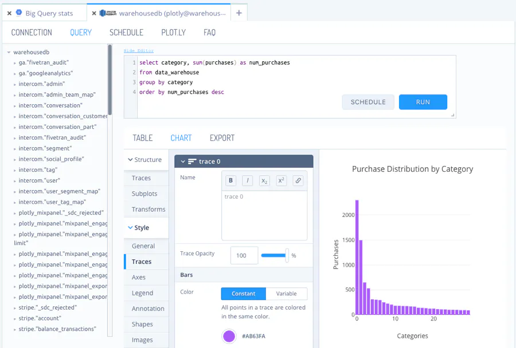Switch to the SCHEDULE menu tab
This screenshot has height=348, width=516.
tap(126, 33)
